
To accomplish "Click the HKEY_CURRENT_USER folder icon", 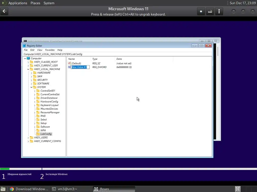I will coord(31,65).
